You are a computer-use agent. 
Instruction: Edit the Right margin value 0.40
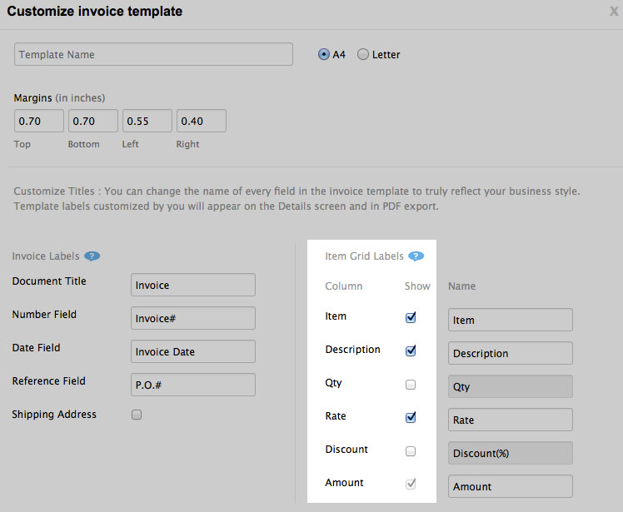[202, 121]
